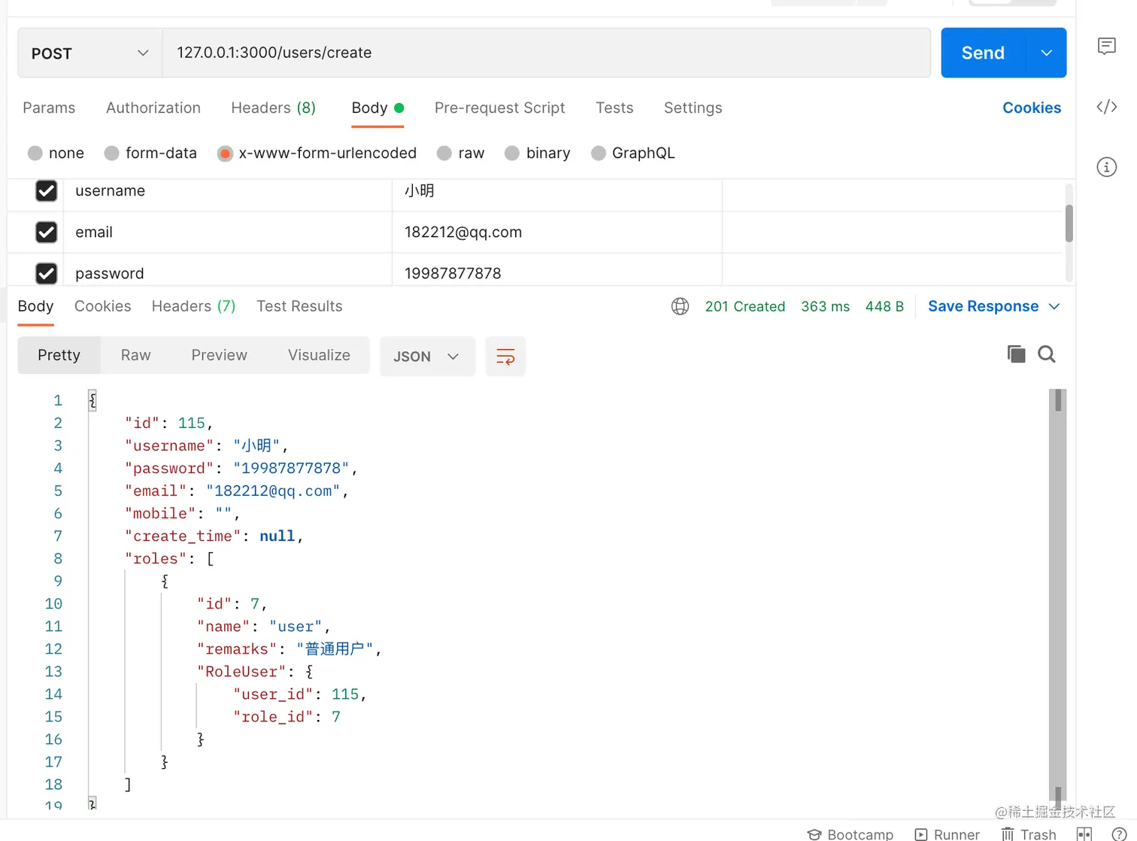Image resolution: width=1137 pixels, height=841 pixels.
Task: Select the none body type
Action: pyautogui.click(x=35, y=153)
